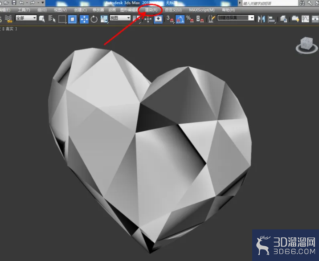Open file with folder icon
Image resolution: width=319 pixels, height=261 pixels.
pos(6,3)
